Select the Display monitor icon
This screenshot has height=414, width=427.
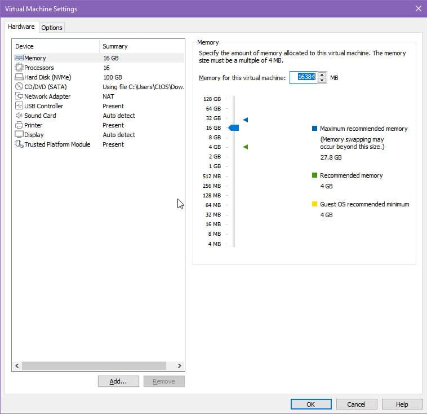pos(19,134)
